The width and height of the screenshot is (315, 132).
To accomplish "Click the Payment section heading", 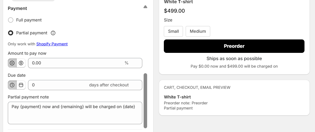I will point(18,9).
